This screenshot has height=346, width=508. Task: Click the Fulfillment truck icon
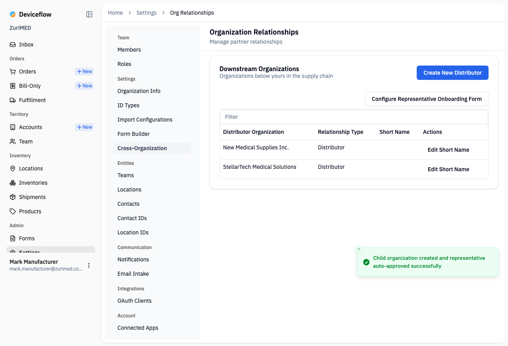pyautogui.click(x=13, y=100)
